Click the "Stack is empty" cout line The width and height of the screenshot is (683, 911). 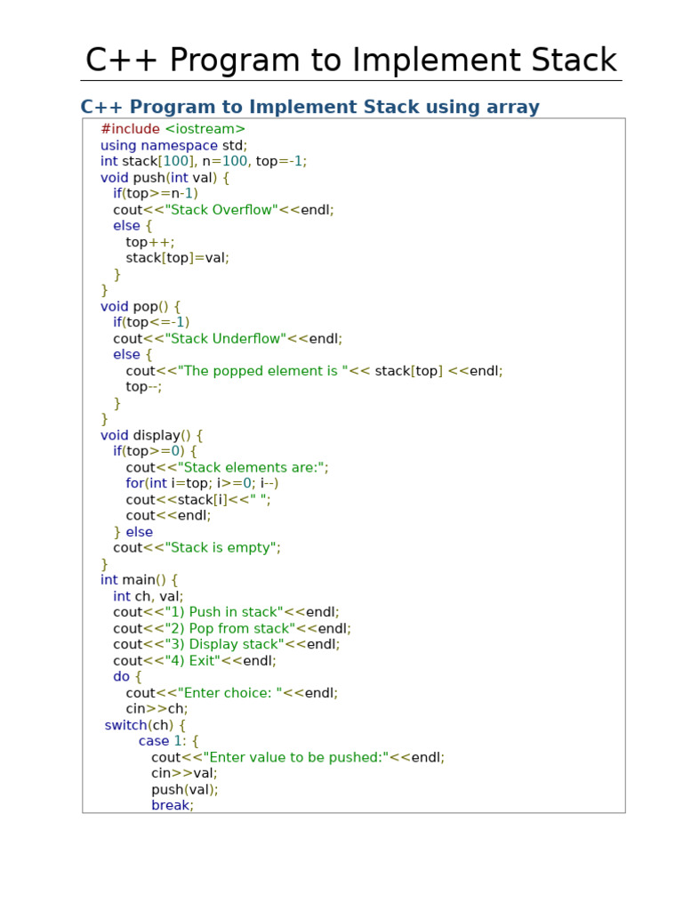click(197, 548)
